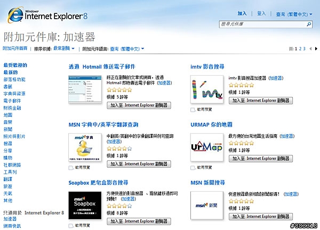Image resolution: width=320 pixels, height=230 pixels.
Task: Click the 加速器 link under IE8 only
Action: tap(10, 219)
